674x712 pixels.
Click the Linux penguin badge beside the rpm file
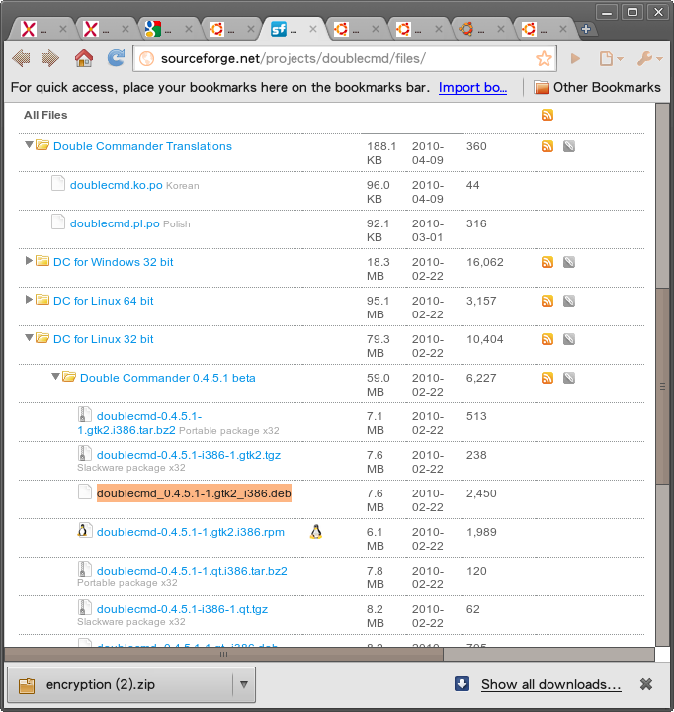[x=316, y=532]
